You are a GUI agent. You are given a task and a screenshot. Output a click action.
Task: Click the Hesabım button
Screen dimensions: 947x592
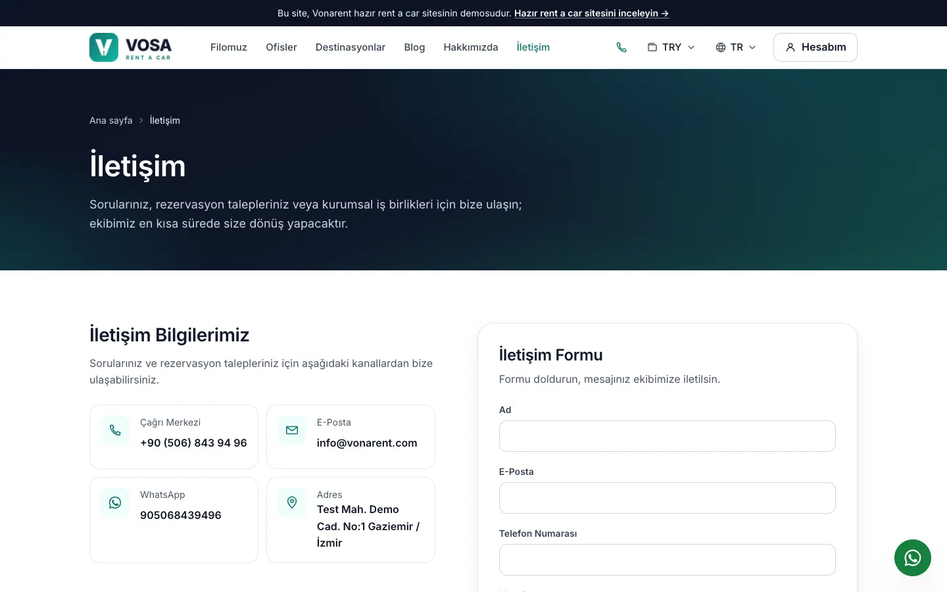pos(815,47)
